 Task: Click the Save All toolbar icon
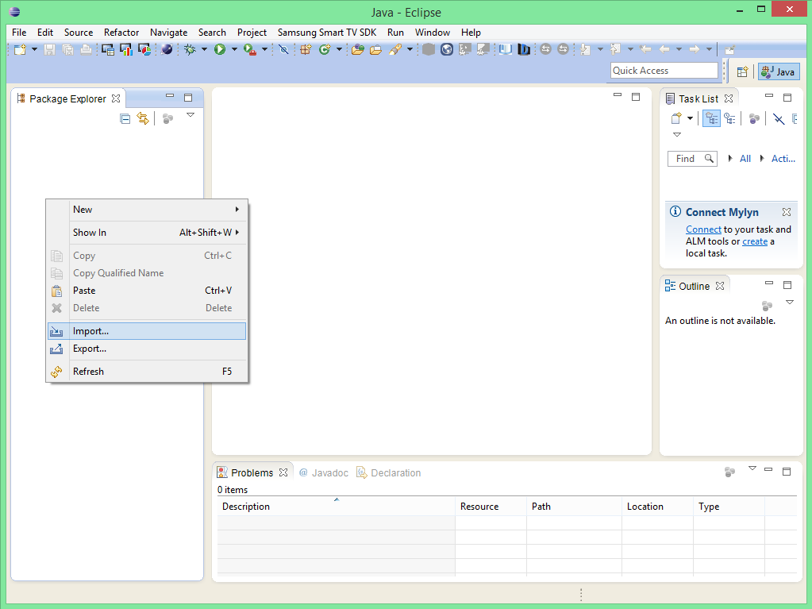pos(67,50)
